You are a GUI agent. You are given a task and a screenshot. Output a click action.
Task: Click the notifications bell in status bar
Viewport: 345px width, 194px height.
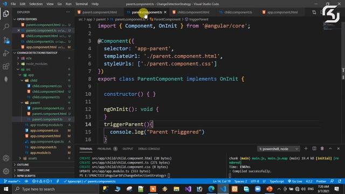pyautogui.click(x=340, y=181)
